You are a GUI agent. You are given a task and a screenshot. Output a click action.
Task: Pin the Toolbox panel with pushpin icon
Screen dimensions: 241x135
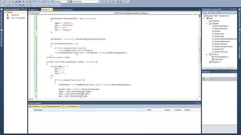point(24,9)
